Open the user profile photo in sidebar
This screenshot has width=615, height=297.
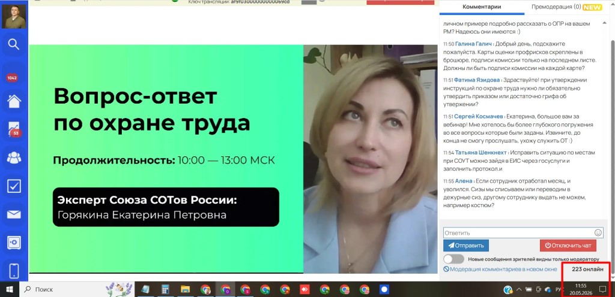click(14, 16)
